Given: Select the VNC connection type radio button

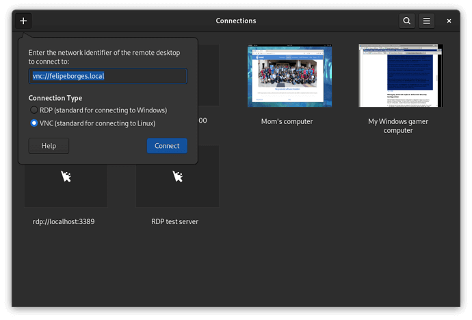Looking at the screenshot, I should [x=34, y=123].
